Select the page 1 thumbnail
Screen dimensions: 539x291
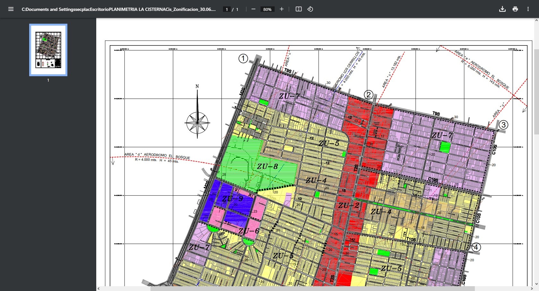[x=48, y=50]
